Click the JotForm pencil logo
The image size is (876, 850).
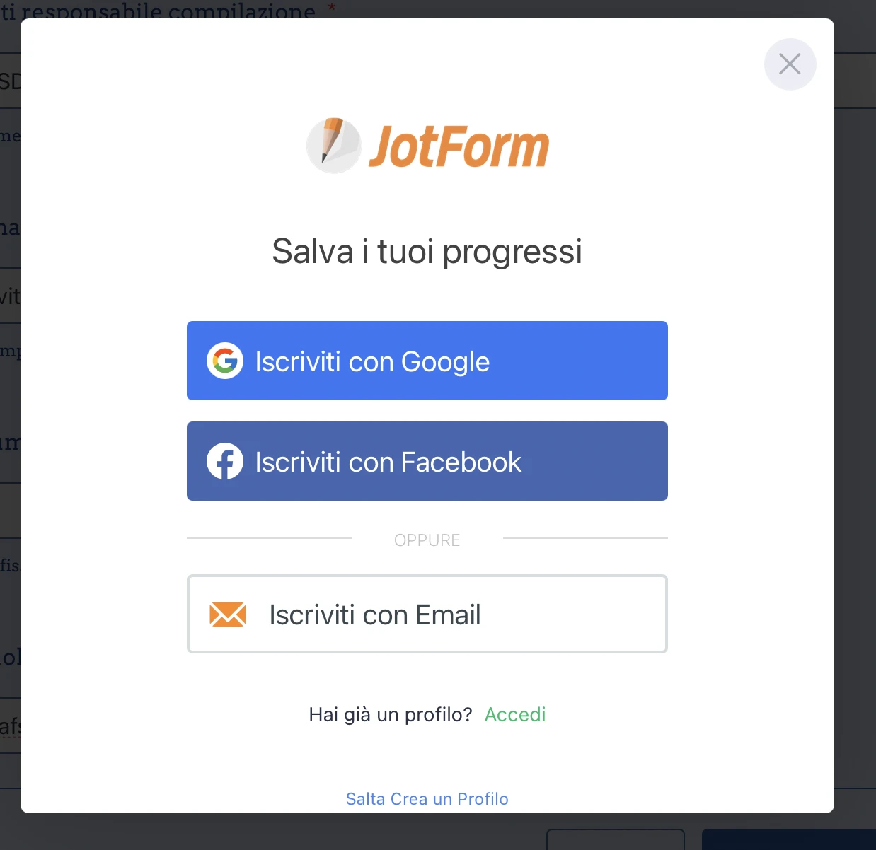(333, 145)
